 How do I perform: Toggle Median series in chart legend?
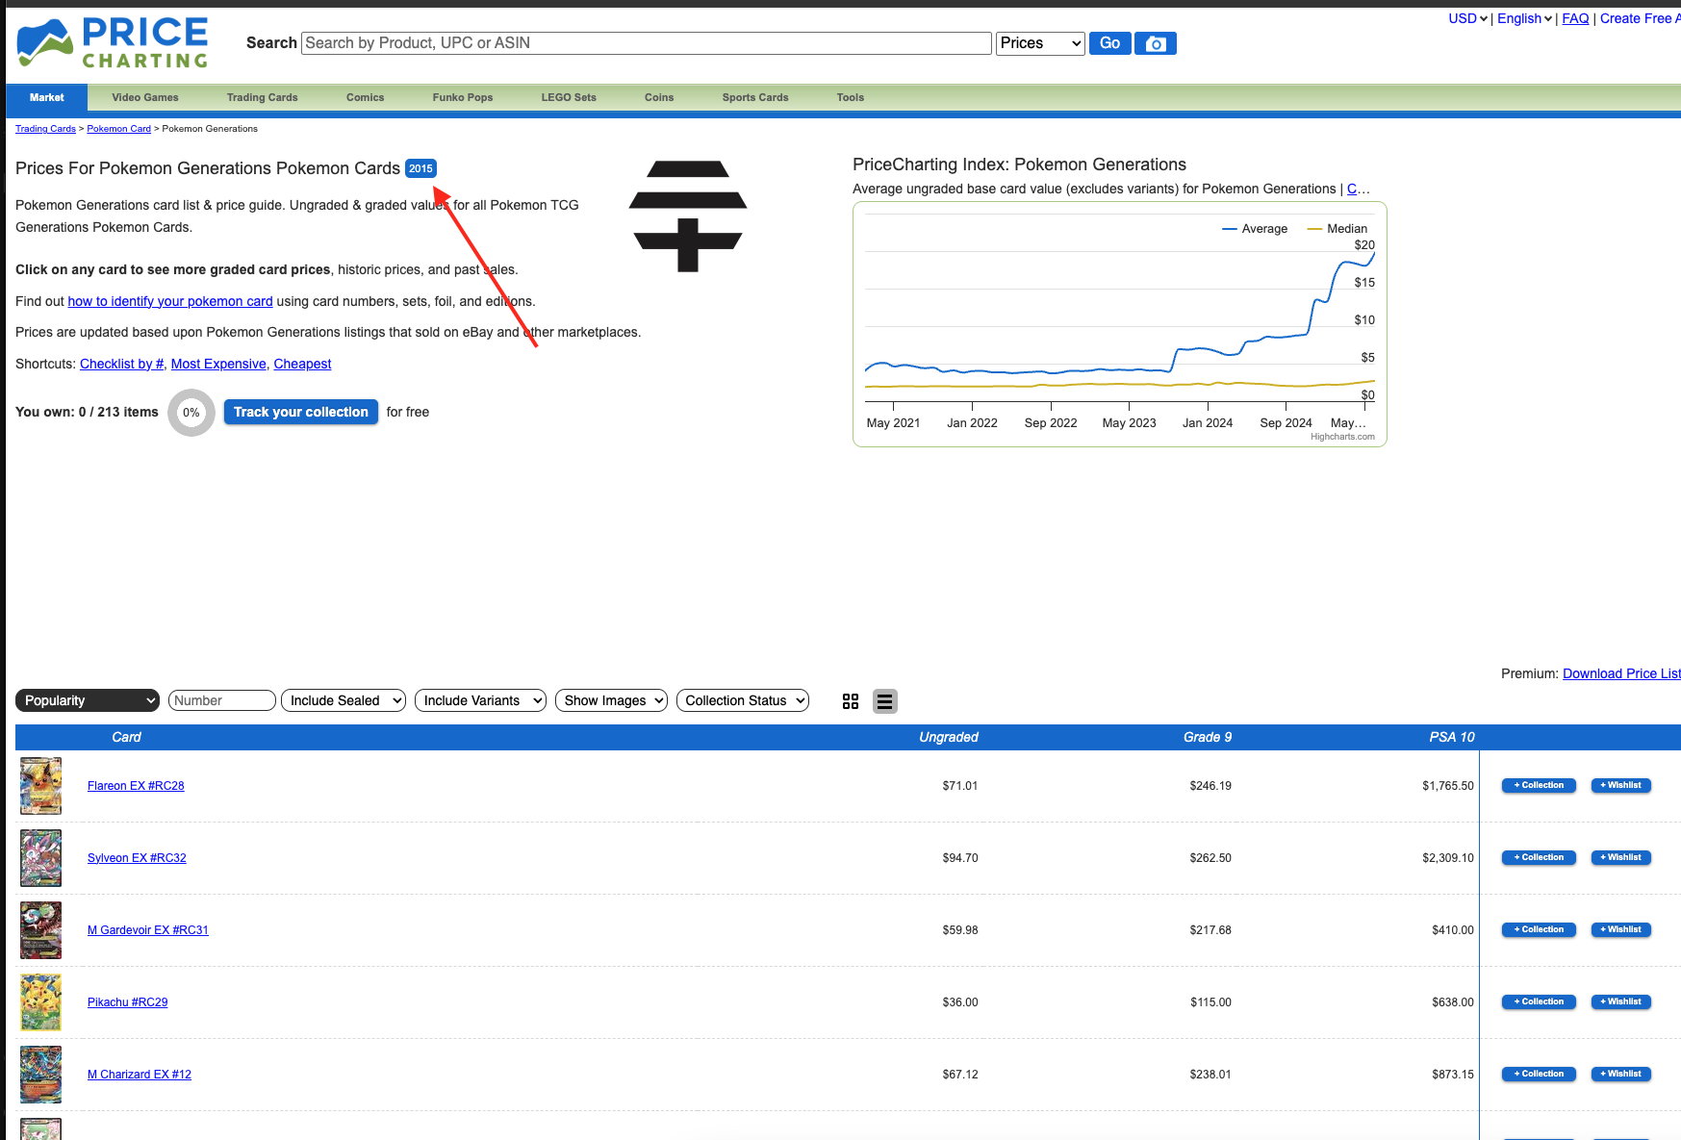(1337, 229)
